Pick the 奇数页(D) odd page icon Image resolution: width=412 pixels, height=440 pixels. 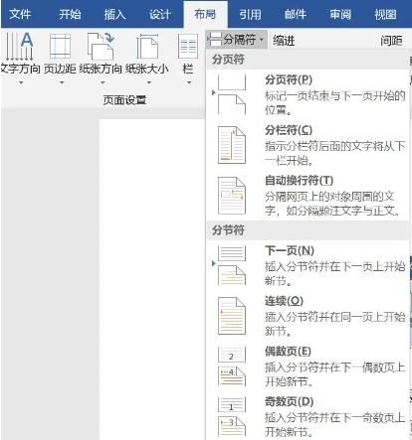pos(232,417)
